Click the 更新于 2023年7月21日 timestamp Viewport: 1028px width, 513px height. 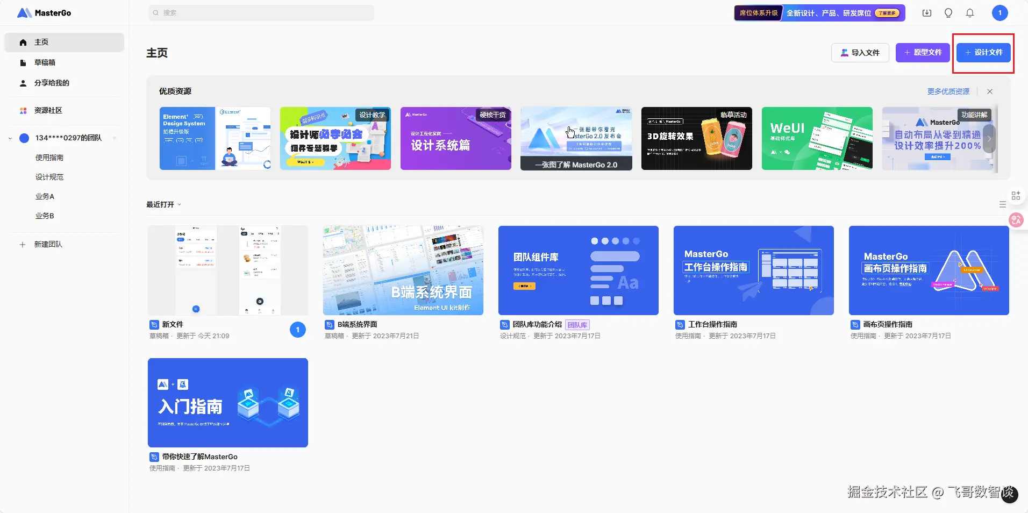(x=385, y=336)
